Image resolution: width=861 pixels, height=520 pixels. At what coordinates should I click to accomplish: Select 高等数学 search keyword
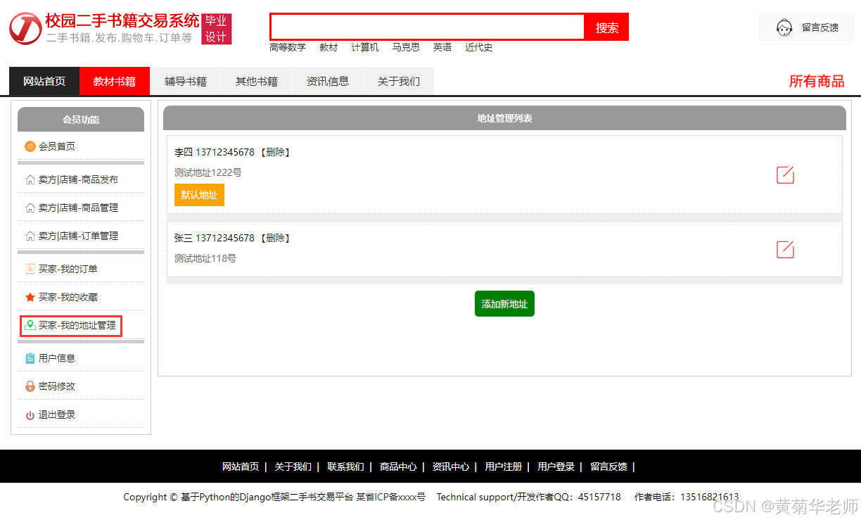click(x=288, y=47)
